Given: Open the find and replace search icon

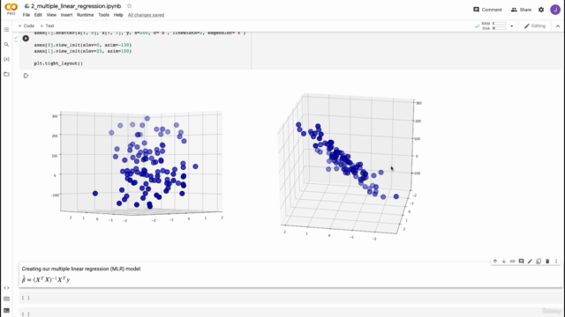Looking at the screenshot, I should coord(6,45).
